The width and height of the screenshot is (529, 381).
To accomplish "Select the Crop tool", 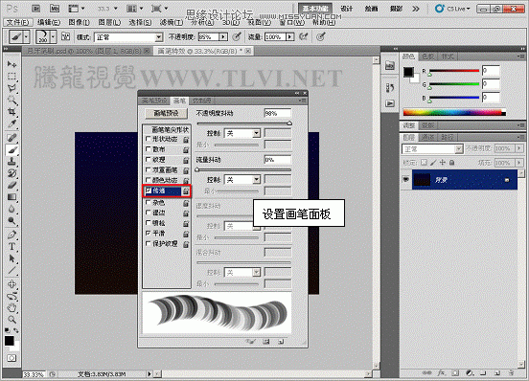I will [11, 111].
